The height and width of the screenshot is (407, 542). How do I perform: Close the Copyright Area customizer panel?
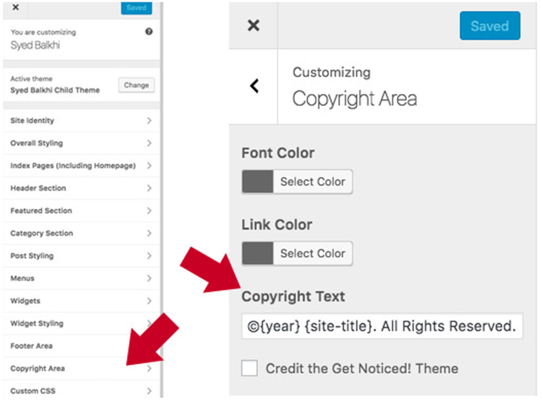[x=253, y=25]
